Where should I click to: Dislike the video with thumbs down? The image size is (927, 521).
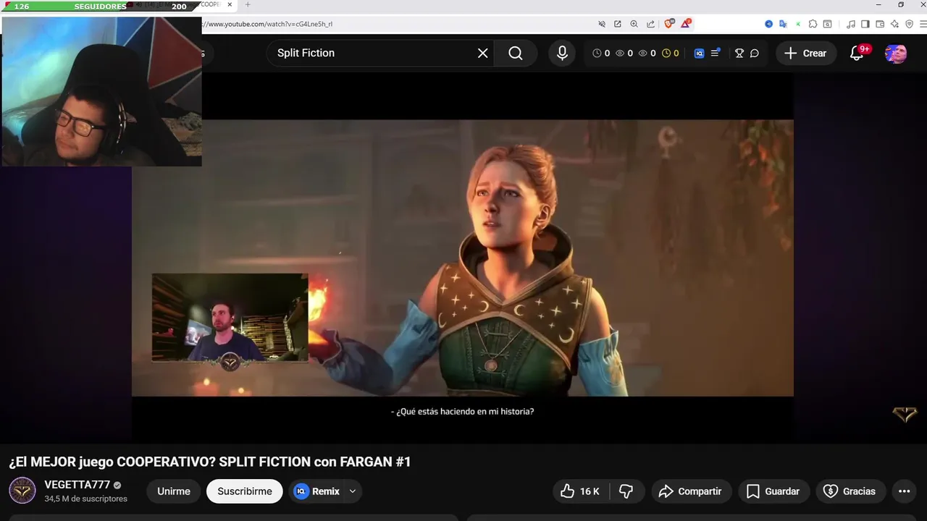pyautogui.click(x=626, y=491)
